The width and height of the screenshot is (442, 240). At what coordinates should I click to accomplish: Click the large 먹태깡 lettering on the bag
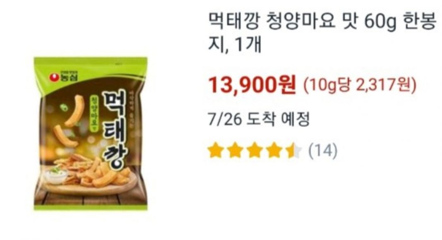coord(114,131)
